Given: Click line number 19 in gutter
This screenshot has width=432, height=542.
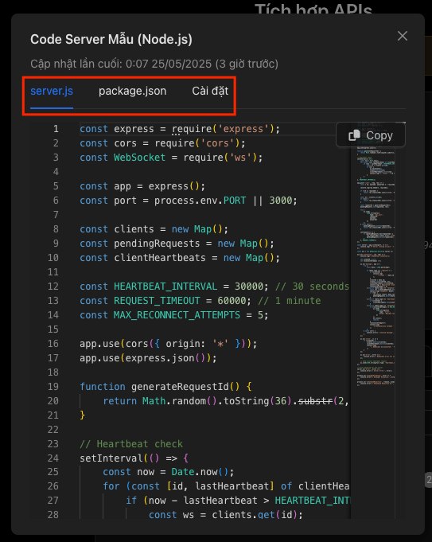Looking at the screenshot, I should 53,387.
